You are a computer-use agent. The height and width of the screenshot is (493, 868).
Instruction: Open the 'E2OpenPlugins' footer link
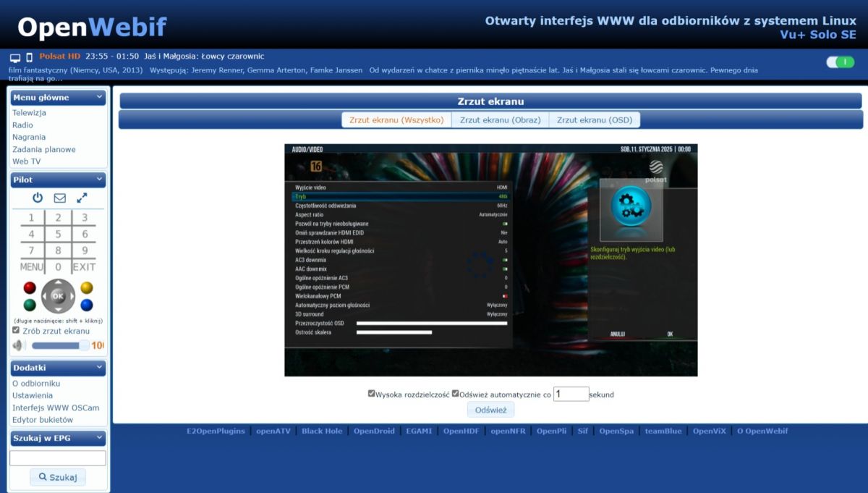coord(216,431)
